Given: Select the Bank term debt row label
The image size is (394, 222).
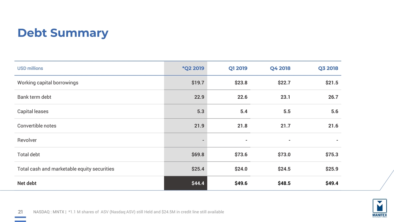Looking at the screenshot, I should click(x=34, y=97).
